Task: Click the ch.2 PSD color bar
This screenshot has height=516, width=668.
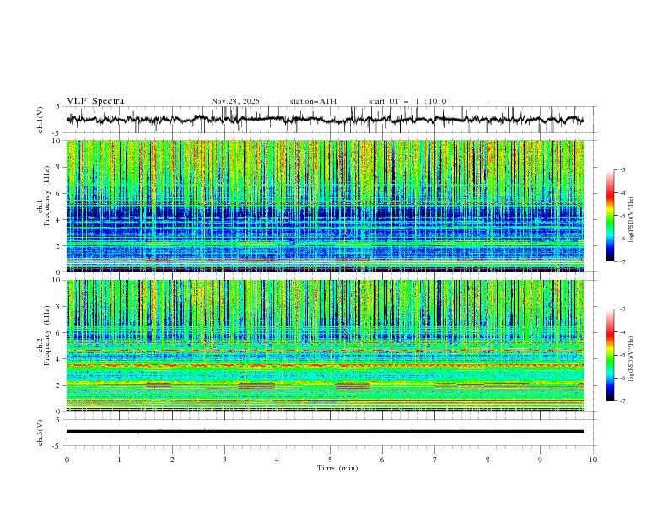Action: [x=610, y=355]
